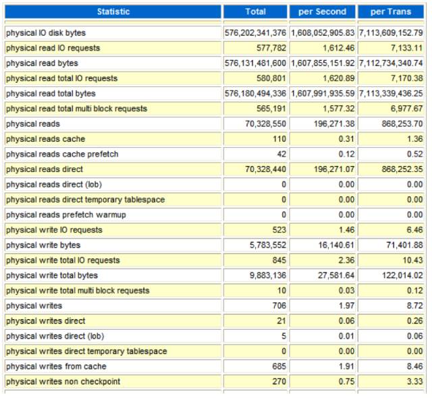The width and height of the screenshot is (432, 398).
Task: Click total value 70,328,550
Action: (x=266, y=124)
